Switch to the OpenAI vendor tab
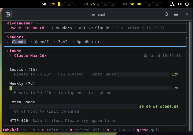The height and width of the screenshot is (135, 193). (x=42, y=42)
